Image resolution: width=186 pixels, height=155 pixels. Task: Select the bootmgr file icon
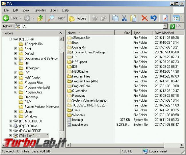coord(69,120)
